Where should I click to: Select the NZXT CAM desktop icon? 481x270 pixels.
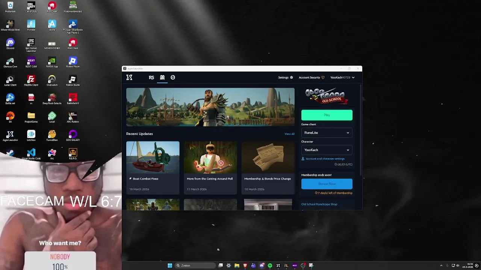click(31, 62)
